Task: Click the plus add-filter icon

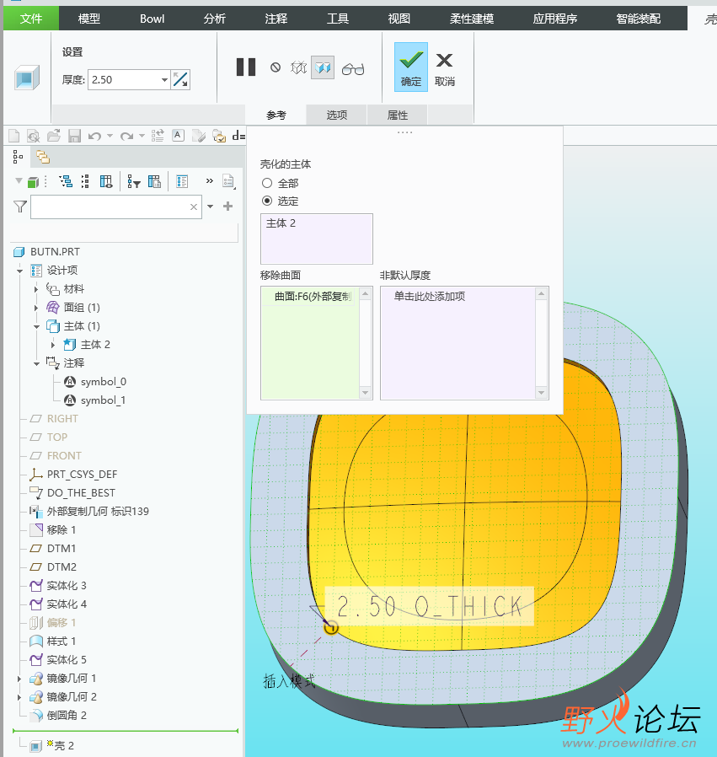Action: click(x=227, y=207)
